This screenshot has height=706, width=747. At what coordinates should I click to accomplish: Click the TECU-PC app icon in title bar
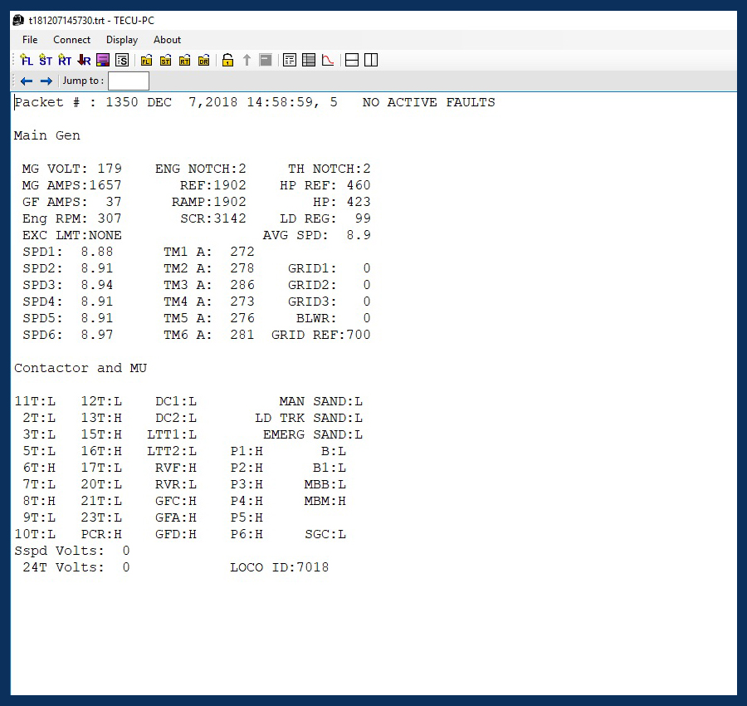click(x=18, y=21)
